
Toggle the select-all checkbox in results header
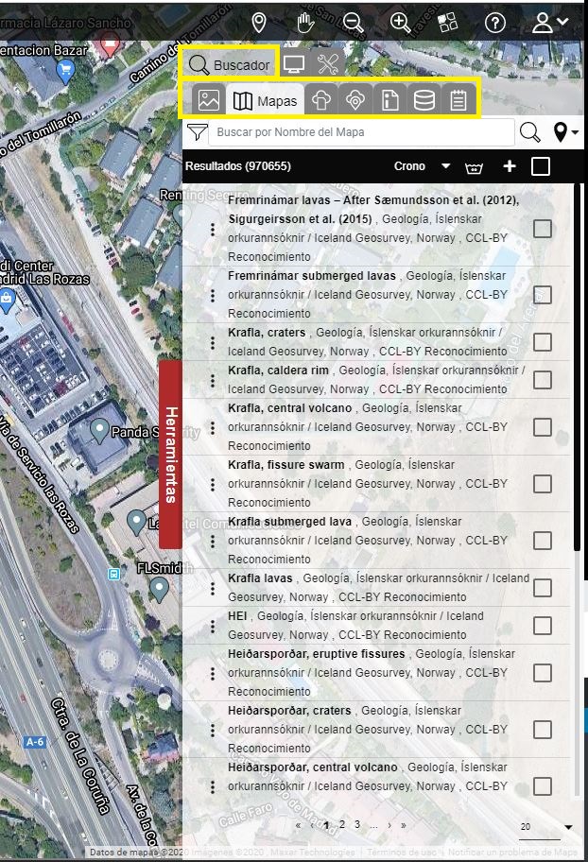pyautogui.click(x=541, y=166)
